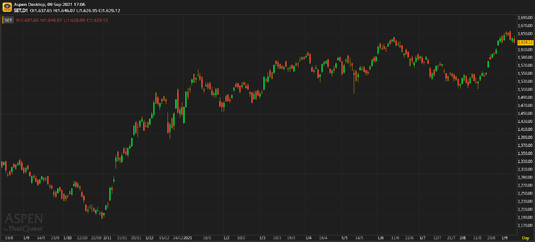Click the 1,190.00 price axis label
The width and height of the screenshot is (535, 242).
click(526, 217)
